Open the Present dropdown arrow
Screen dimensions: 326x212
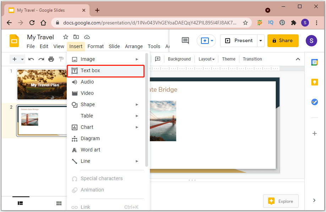[261, 40]
